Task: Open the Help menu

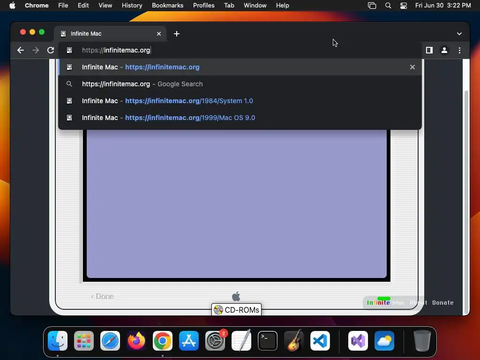Action: [x=282, y=6]
